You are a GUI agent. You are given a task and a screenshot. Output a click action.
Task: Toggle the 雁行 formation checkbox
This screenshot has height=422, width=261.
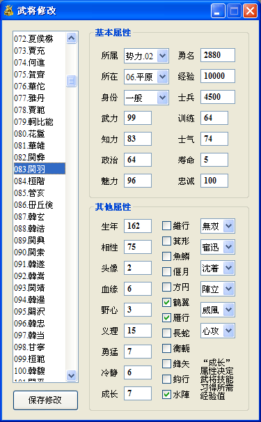point(166,318)
